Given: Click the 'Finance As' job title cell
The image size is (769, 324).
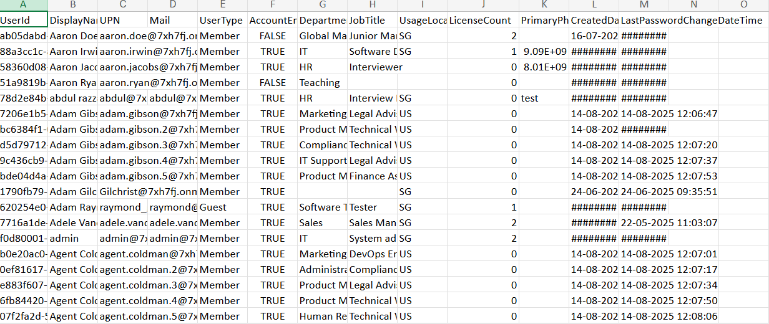Looking at the screenshot, I should [372, 176].
